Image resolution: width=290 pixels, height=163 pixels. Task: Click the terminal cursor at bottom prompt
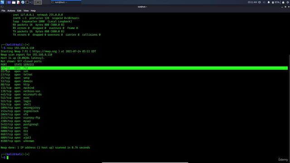tap(8, 158)
